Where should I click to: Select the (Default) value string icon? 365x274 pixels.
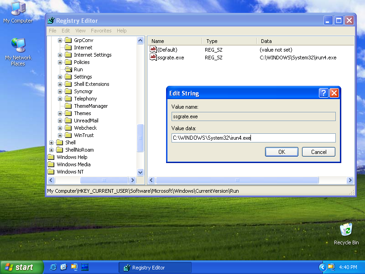(153, 49)
